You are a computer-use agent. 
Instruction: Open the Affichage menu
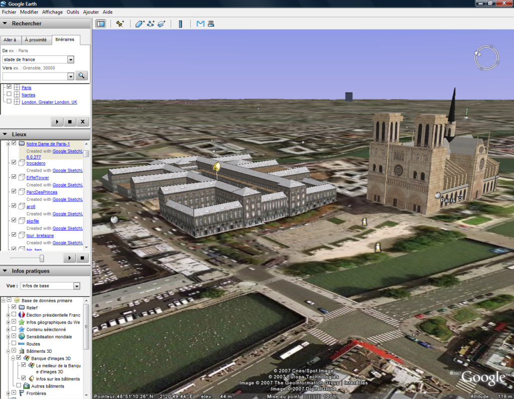pos(52,12)
